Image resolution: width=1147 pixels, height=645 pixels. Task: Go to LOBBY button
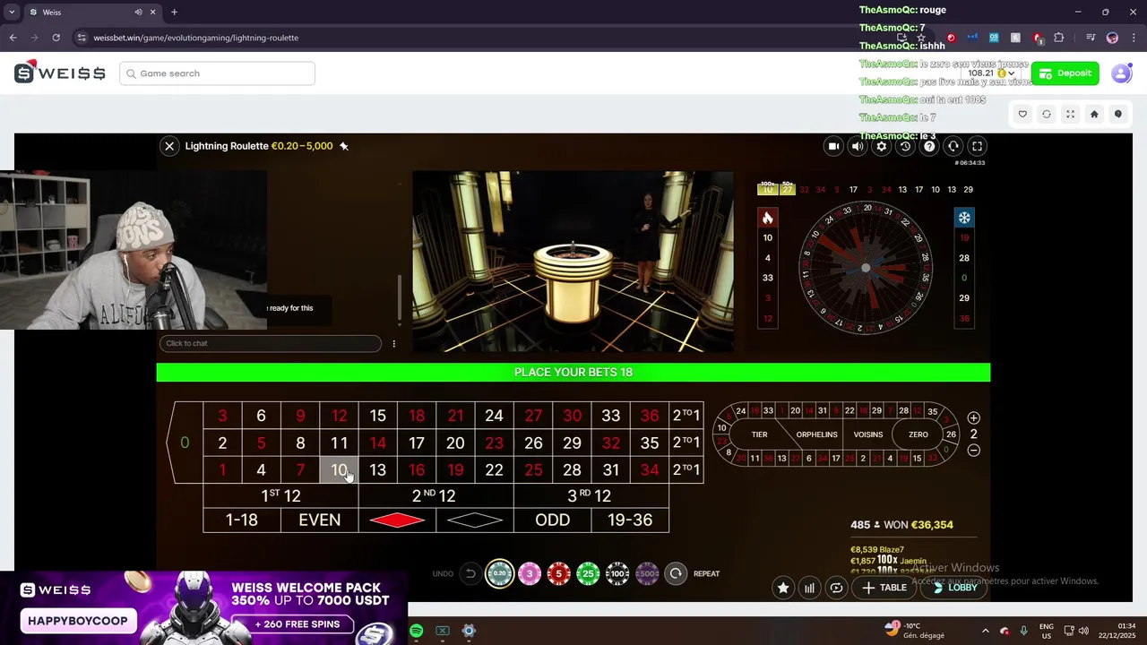point(953,588)
